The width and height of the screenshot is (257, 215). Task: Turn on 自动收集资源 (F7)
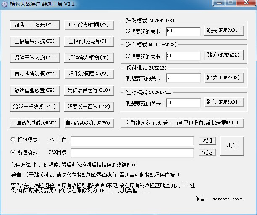pyautogui.click(x=35, y=74)
